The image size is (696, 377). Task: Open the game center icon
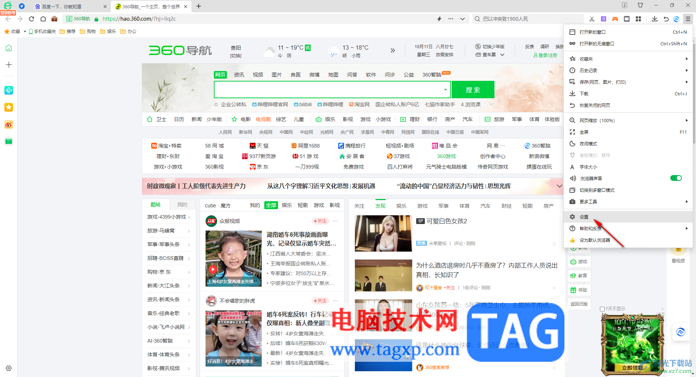pos(615,18)
